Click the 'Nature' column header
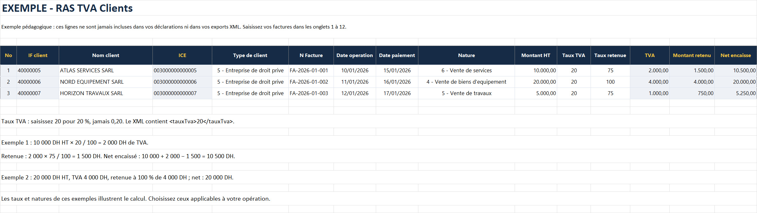 pos(467,55)
